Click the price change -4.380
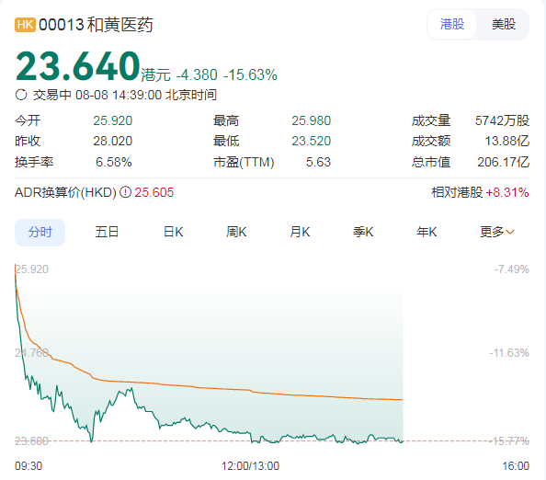The height and width of the screenshot is (480, 546). tap(197, 74)
